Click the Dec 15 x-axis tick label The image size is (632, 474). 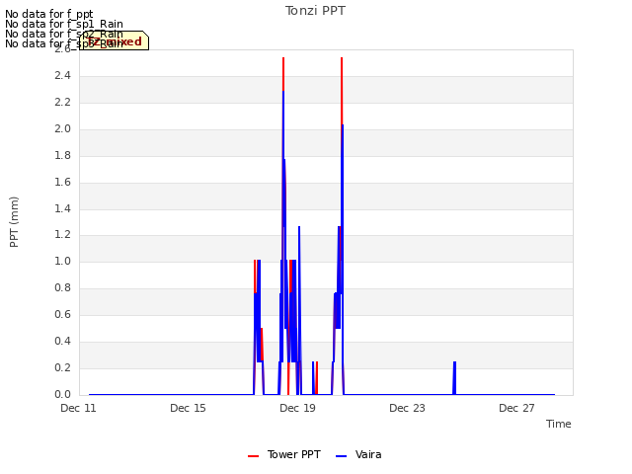[x=188, y=408]
